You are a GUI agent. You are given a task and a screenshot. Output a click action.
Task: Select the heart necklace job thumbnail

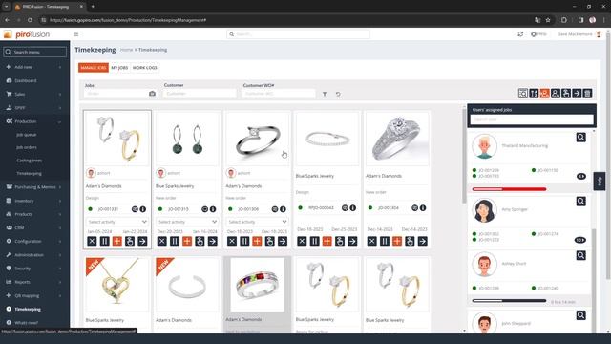116,285
